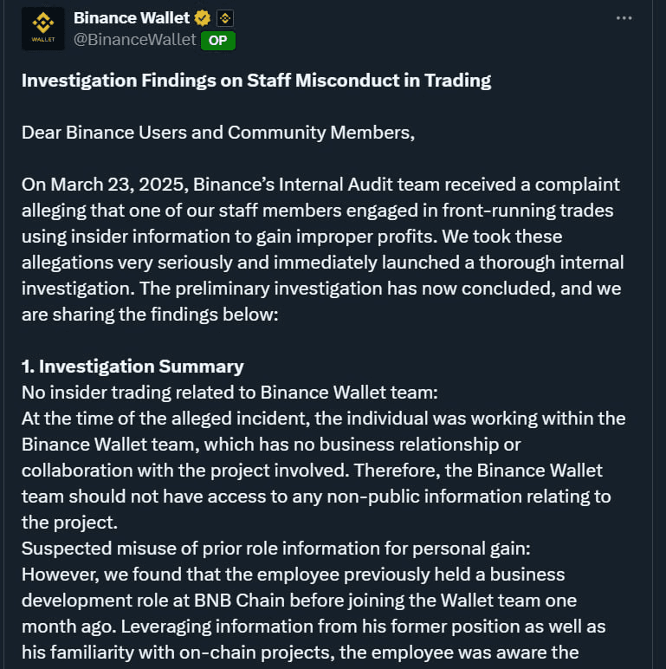The width and height of the screenshot is (666, 669).
Task: Click the Dear Binance Users greeting line
Action: (x=218, y=133)
